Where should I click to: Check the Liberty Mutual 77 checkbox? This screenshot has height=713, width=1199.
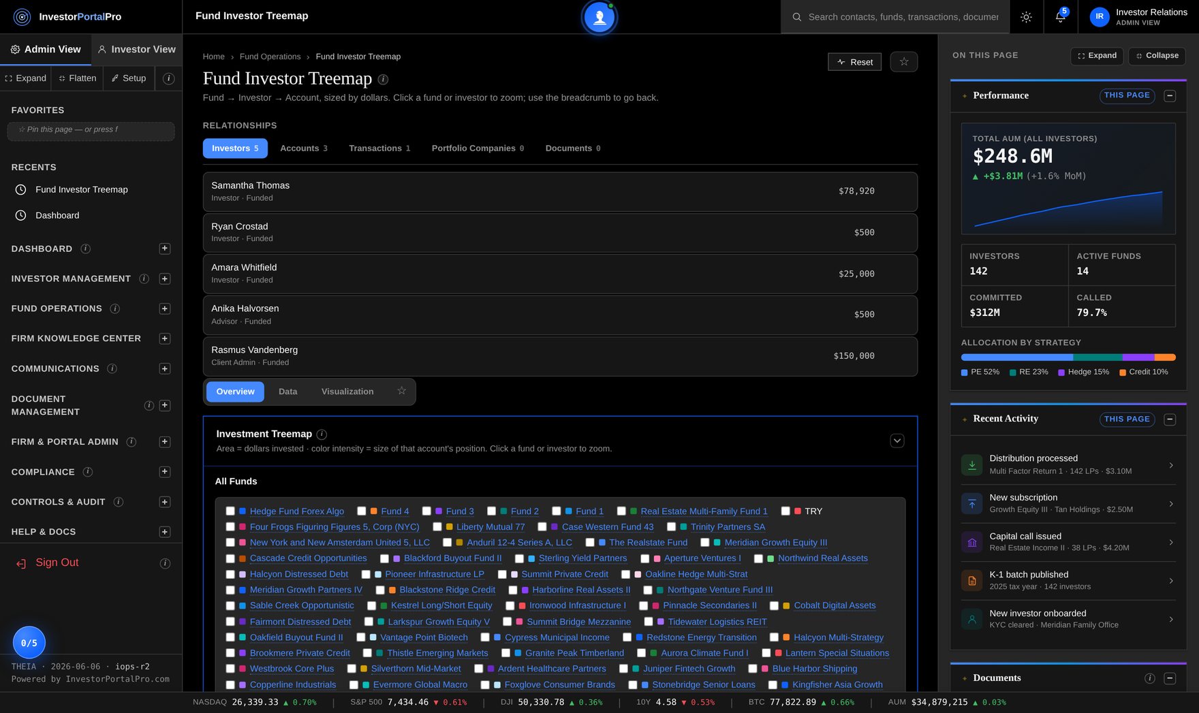(x=437, y=526)
